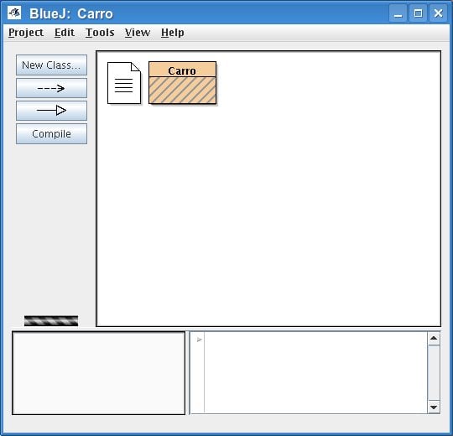The height and width of the screenshot is (436, 453).
Task: Click the code pad prompt arrow
Action: point(199,340)
